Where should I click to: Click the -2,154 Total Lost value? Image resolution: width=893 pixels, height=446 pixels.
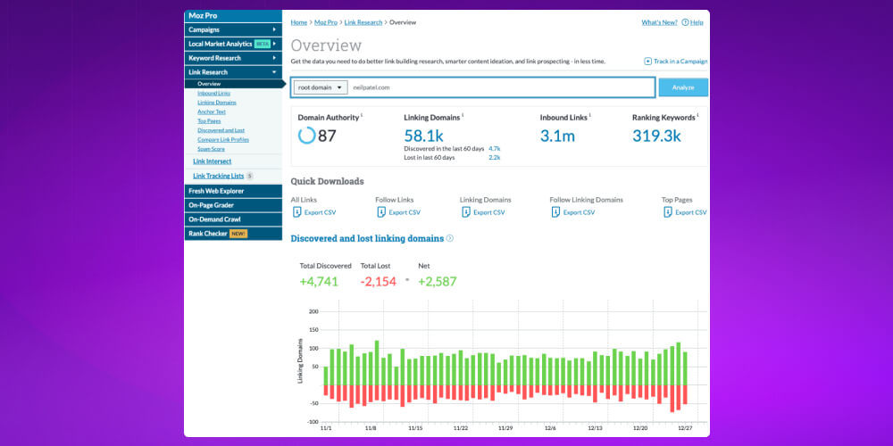378,282
